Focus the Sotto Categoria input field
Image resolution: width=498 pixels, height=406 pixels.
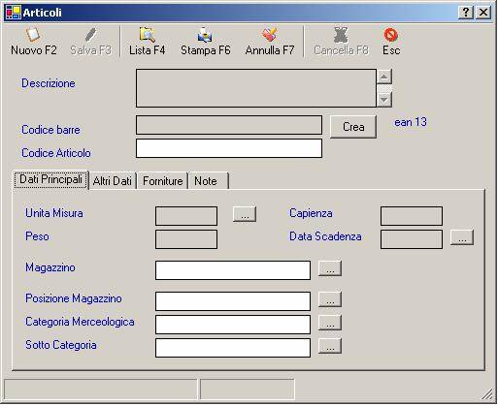[233, 348]
